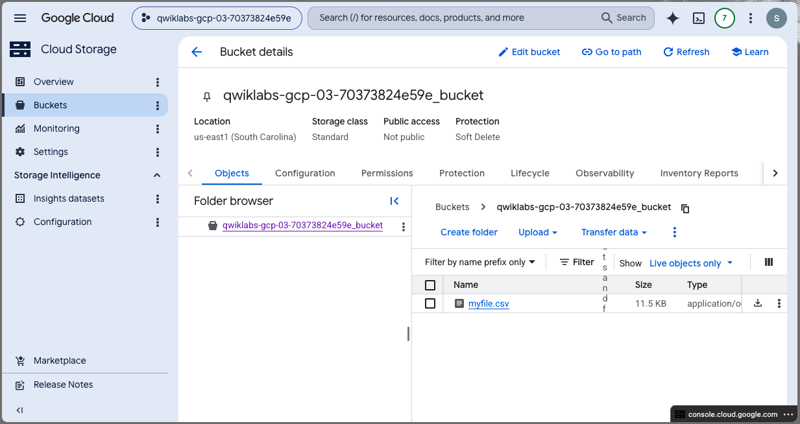Switch to the Configuration tab
The image size is (800, 424).
tap(305, 173)
